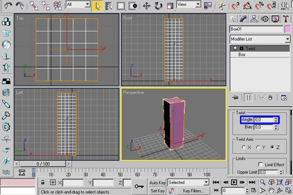The image size is (293, 195).
Task: Open Configure Modifier Sets icon
Action: pyautogui.click(x=284, y=98)
